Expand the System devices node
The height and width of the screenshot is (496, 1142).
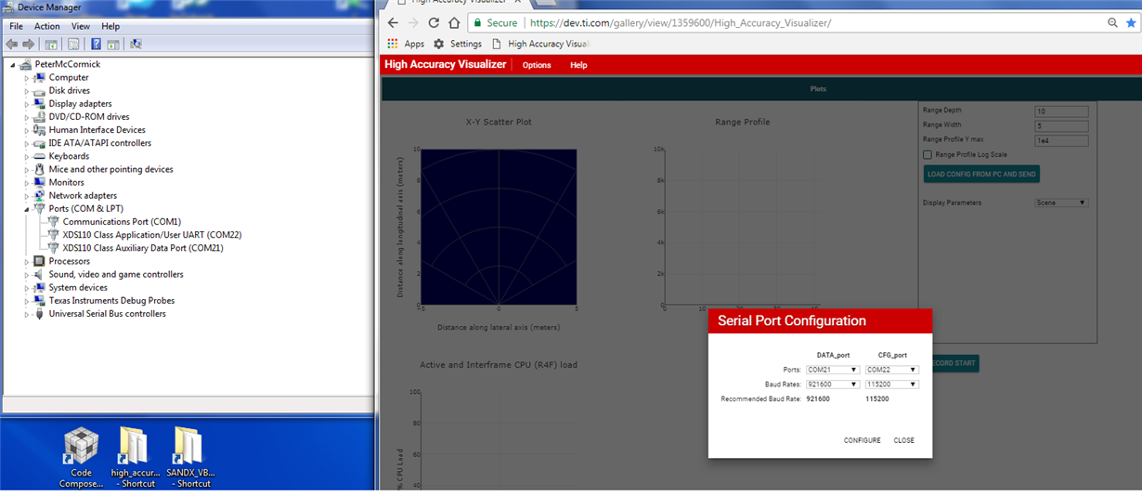click(27, 288)
